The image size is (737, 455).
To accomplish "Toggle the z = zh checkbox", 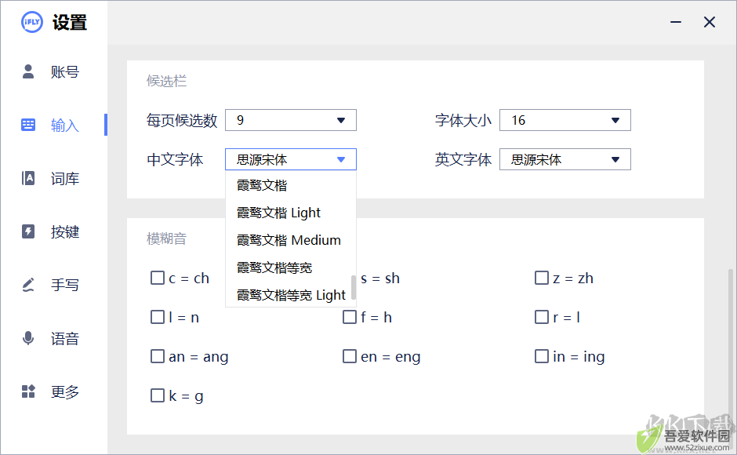I will 542,278.
